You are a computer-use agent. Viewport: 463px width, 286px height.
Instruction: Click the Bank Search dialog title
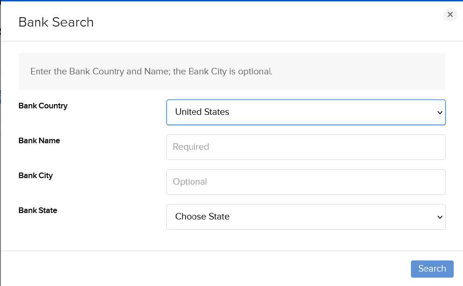click(x=56, y=22)
